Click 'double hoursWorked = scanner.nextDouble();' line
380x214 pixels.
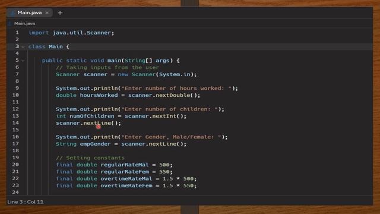point(128,95)
